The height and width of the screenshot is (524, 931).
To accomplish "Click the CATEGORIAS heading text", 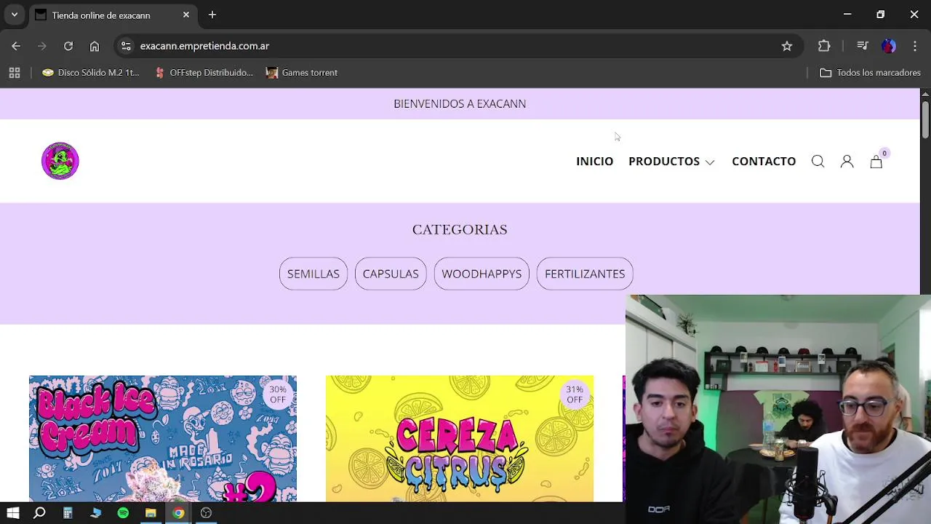I will tap(460, 229).
